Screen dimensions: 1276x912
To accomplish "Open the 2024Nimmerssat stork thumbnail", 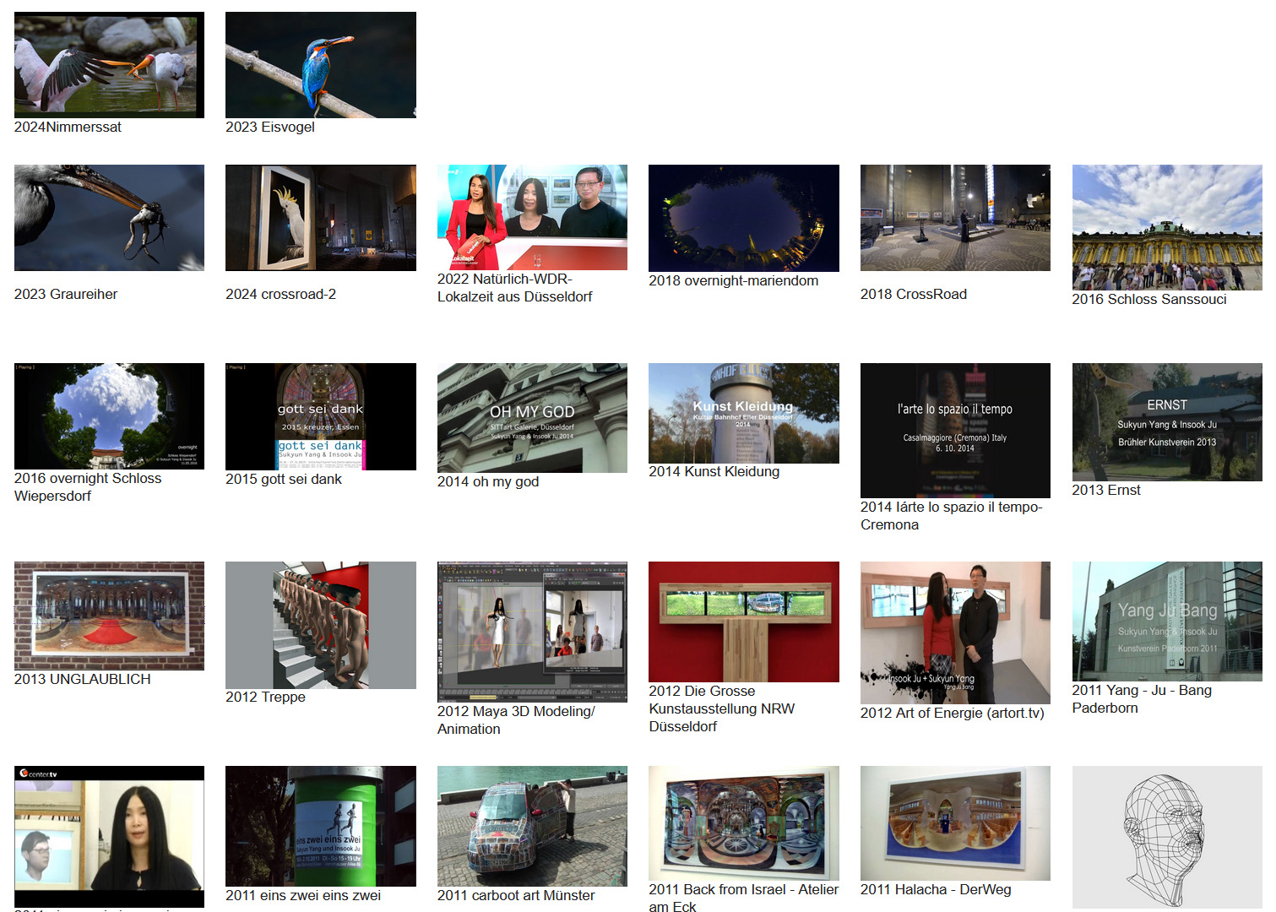I will point(109,65).
